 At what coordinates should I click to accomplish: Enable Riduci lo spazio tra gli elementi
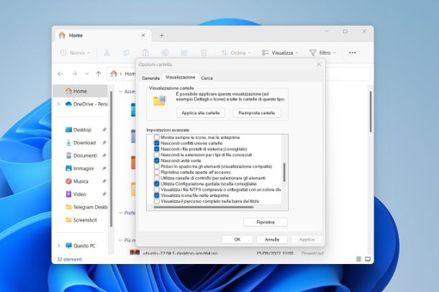tap(157, 166)
